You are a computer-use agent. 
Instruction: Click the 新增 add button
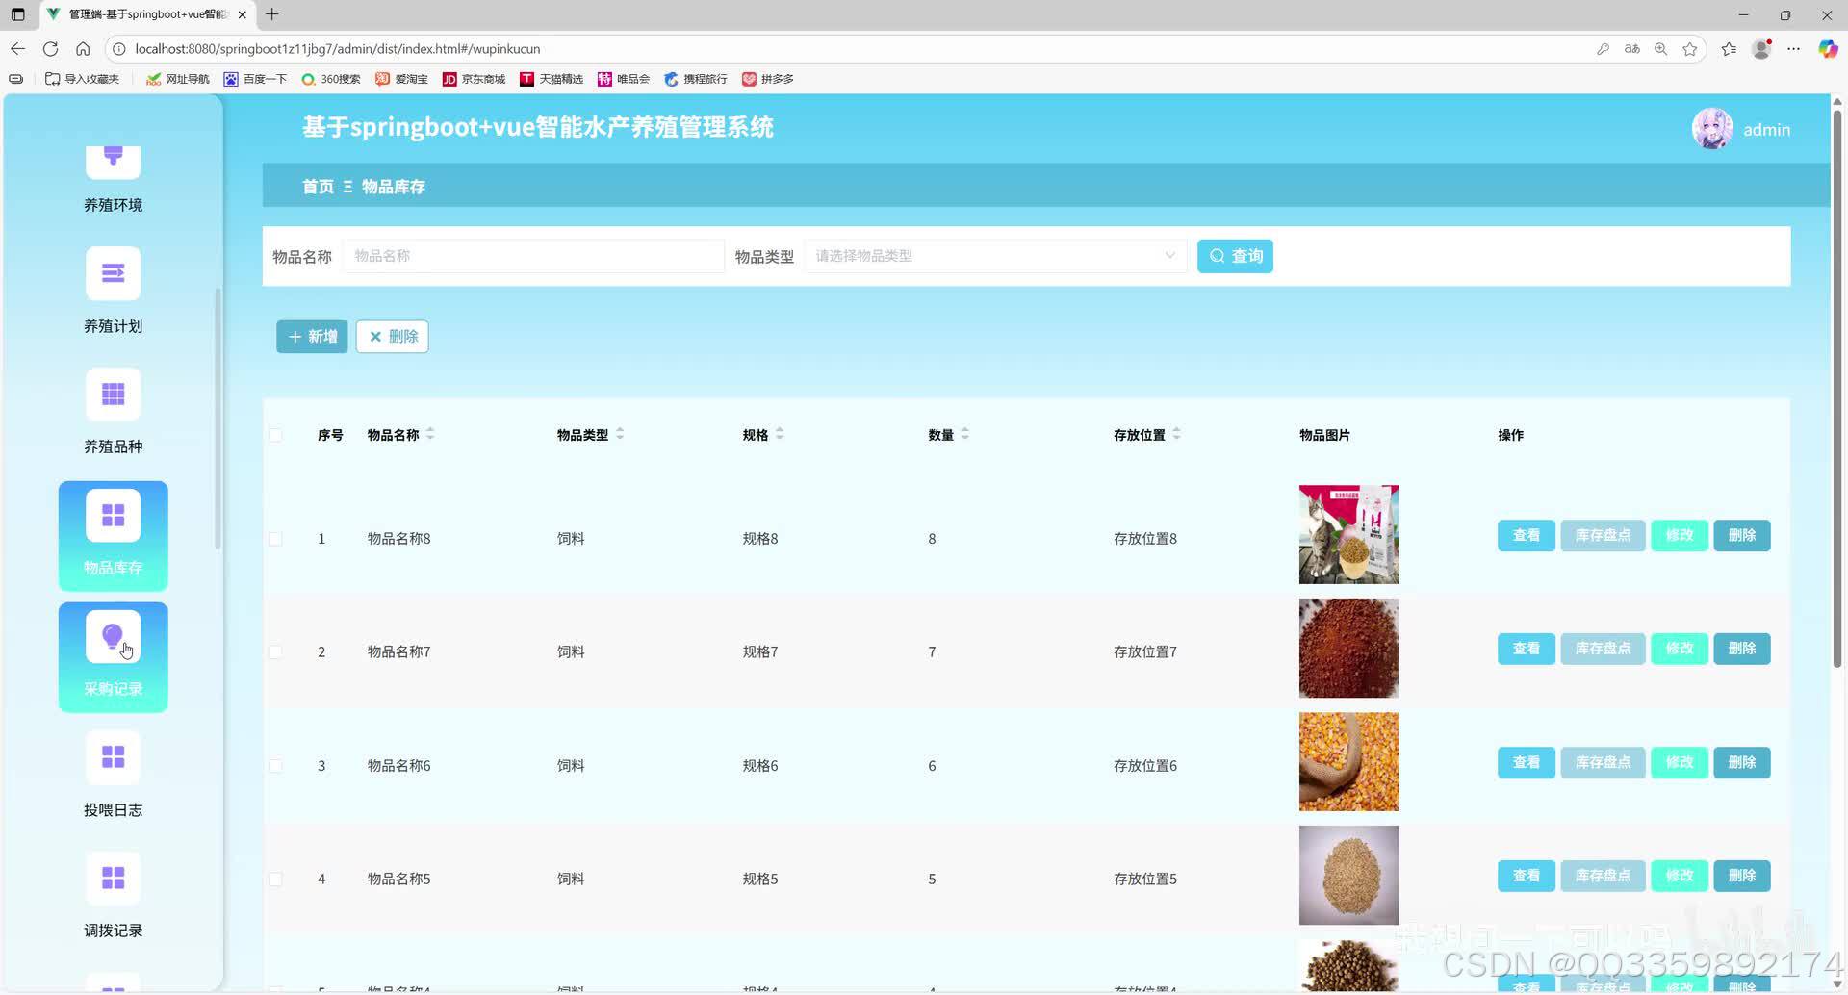pyautogui.click(x=312, y=337)
